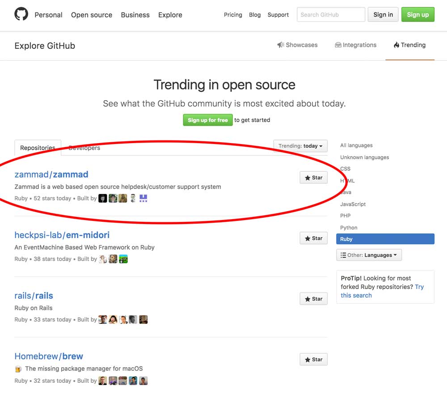This screenshot has height=394, width=447.
Task: Click second contributor avatar of em-midori
Action: [113, 259]
